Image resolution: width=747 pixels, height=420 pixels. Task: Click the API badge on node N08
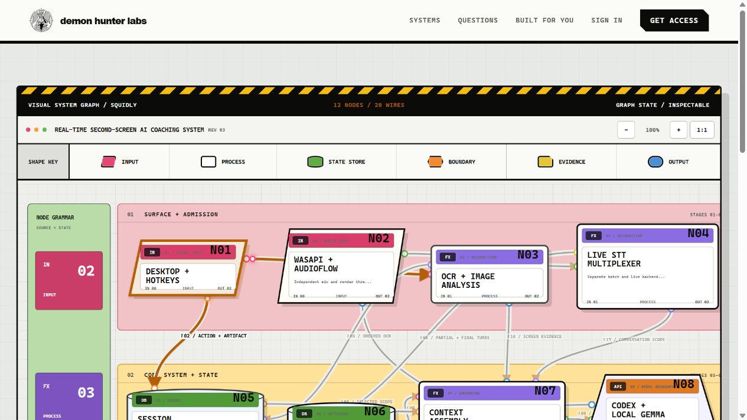pyautogui.click(x=618, y=387)
